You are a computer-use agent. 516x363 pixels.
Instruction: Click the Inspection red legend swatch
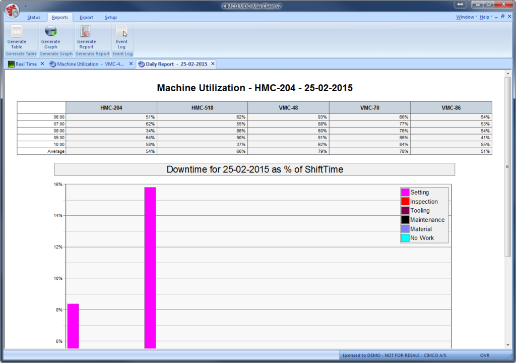click(405, 201)
